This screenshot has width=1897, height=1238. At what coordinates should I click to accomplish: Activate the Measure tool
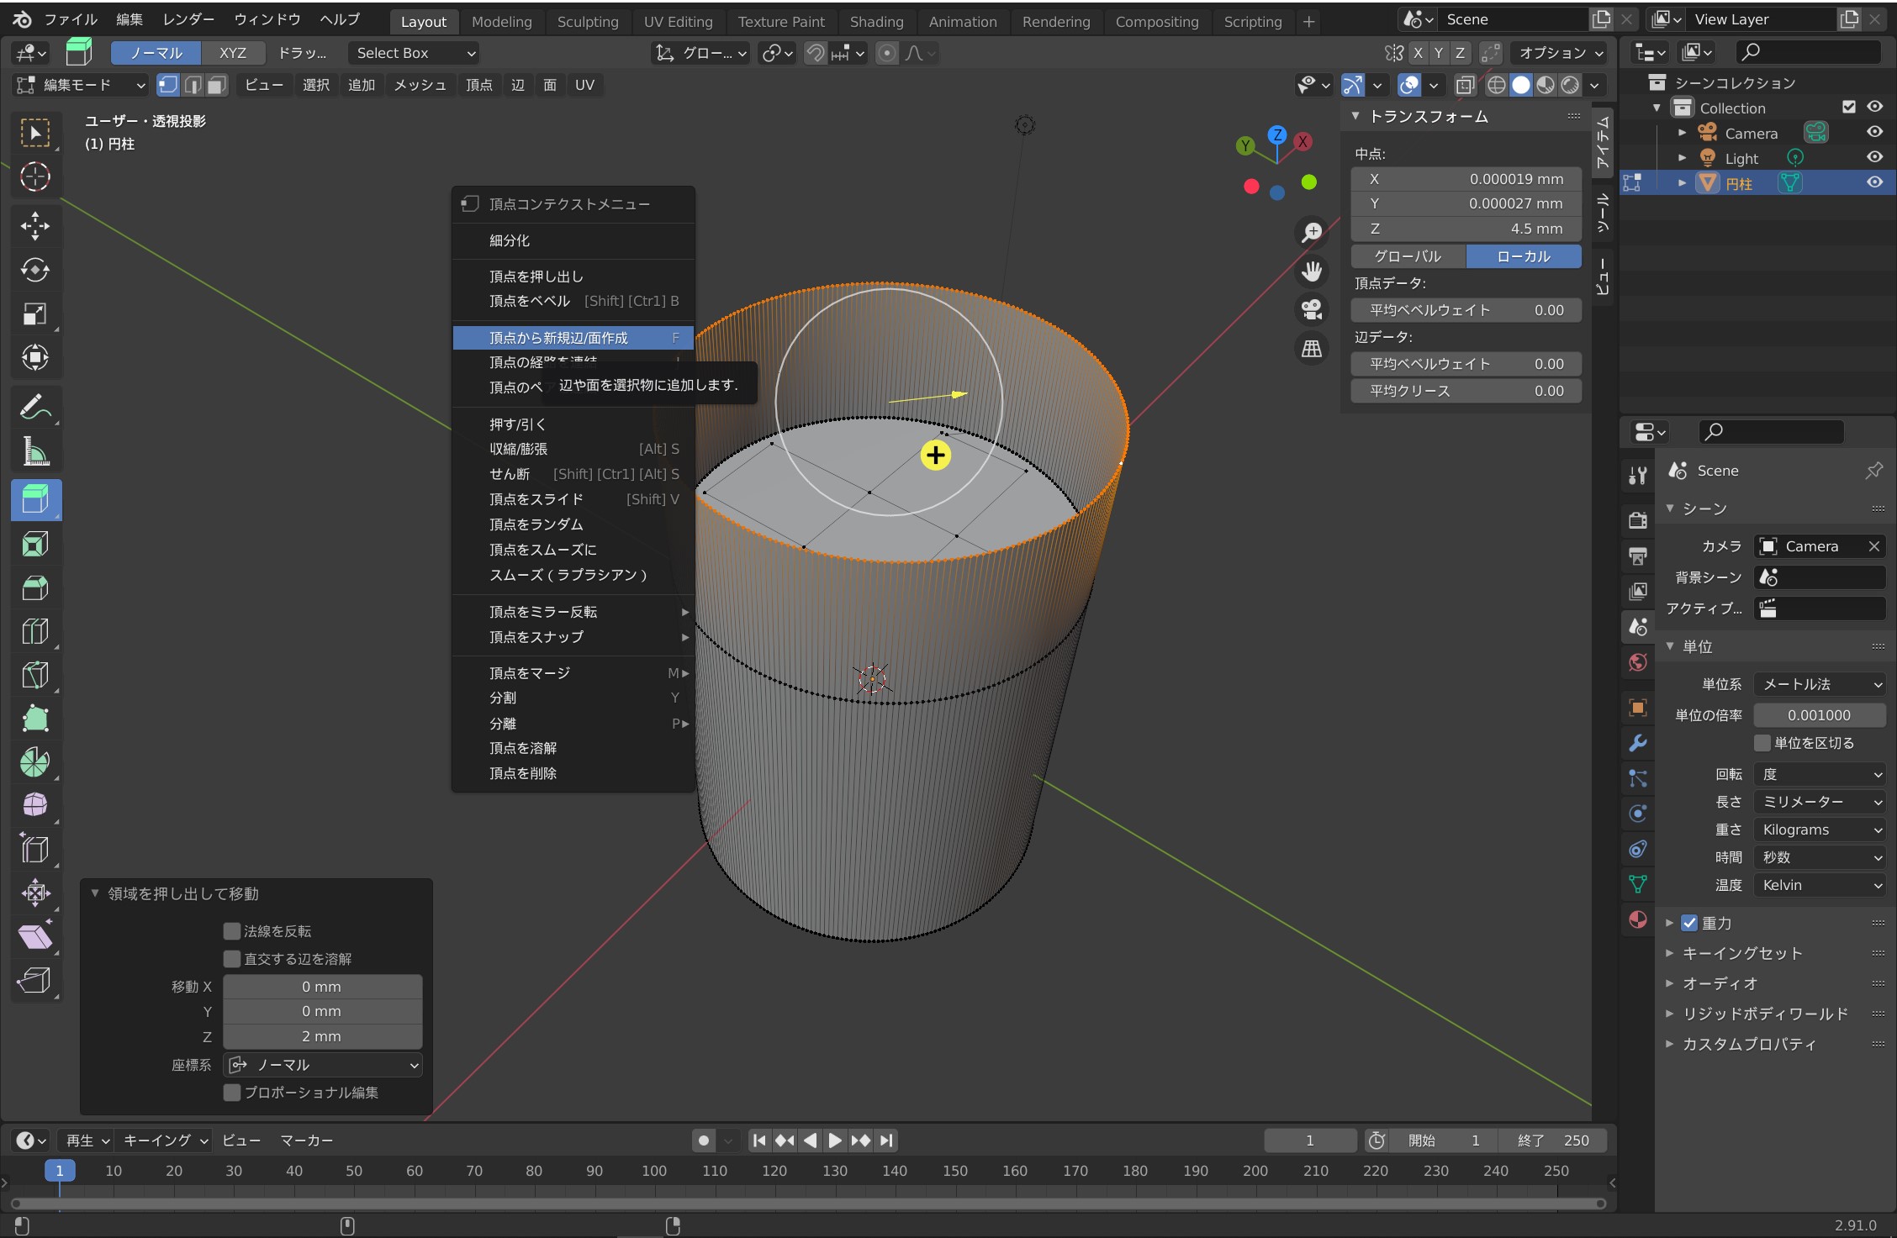[x=34, y=452]
